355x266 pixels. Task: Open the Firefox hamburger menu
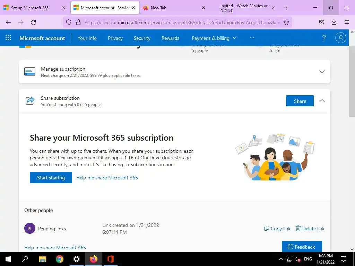click(x=346, y=22)
